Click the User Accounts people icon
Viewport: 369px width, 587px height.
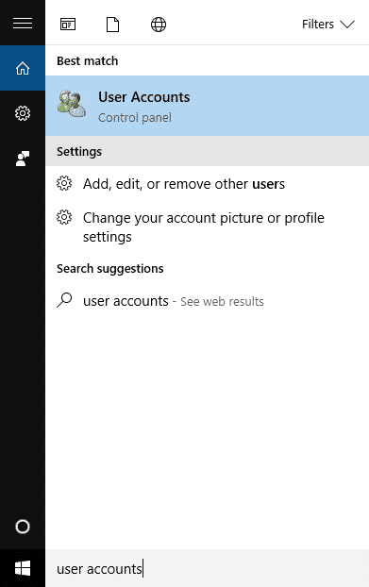(72, 104)
